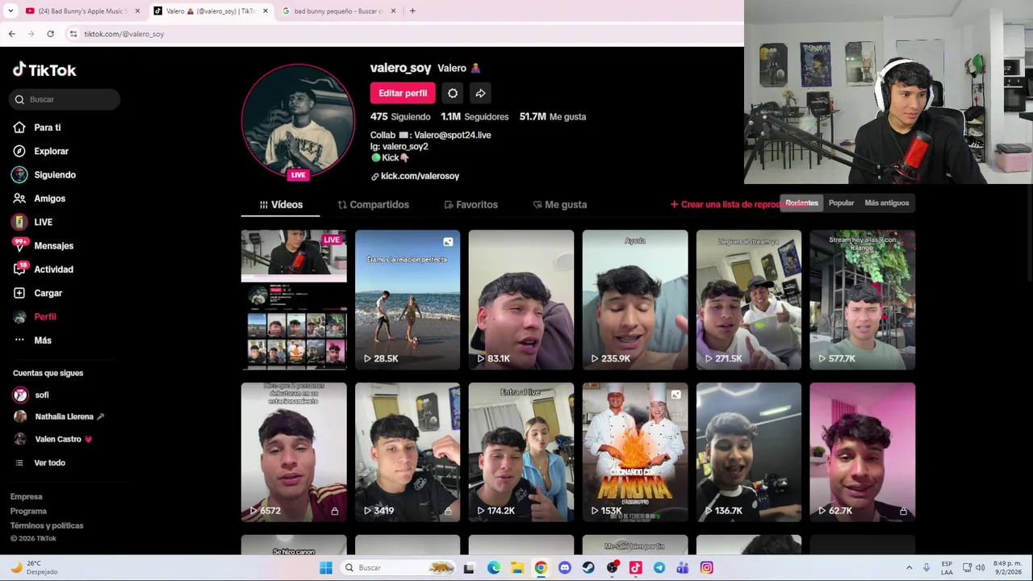This screenshot has height=581, width=1033.
Task: Click the 475 Siguiendo count
Action: [400, 117]
